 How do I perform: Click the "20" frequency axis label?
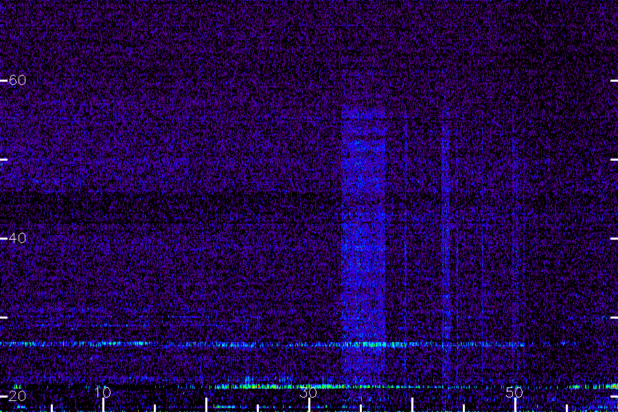[17, 396]
